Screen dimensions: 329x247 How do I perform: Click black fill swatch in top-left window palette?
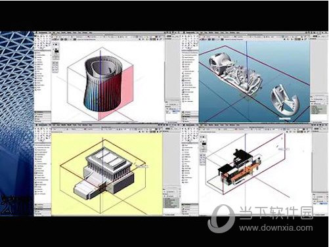coord(56,51)
